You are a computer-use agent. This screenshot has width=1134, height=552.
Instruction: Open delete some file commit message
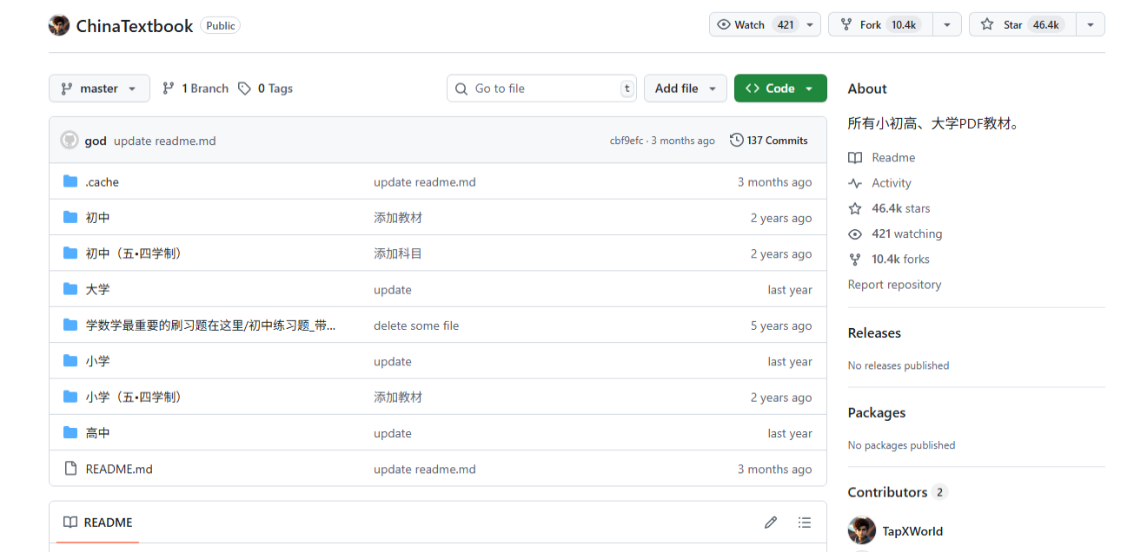pyautogui.click(x=416, y=325)
